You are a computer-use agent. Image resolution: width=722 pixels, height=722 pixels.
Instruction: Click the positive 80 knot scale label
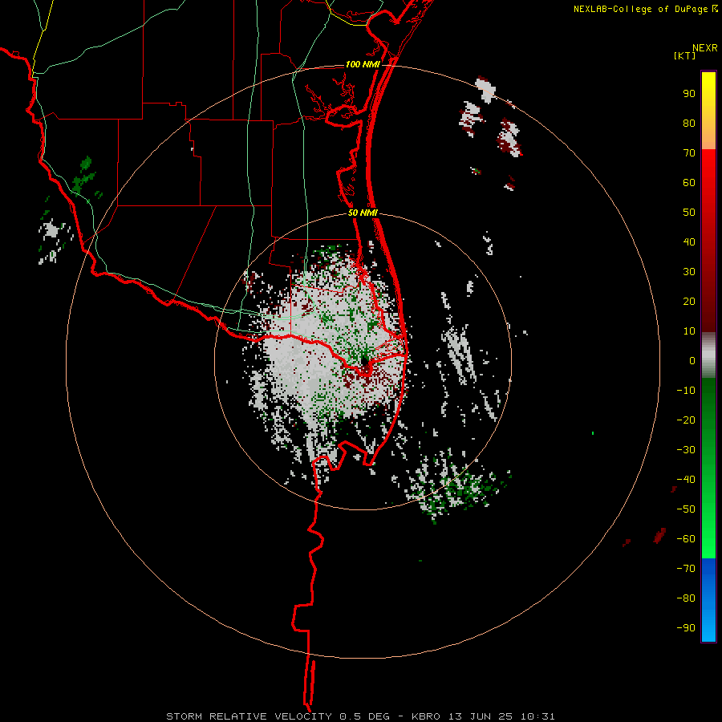pyautogui.click(x=689, y=124)
